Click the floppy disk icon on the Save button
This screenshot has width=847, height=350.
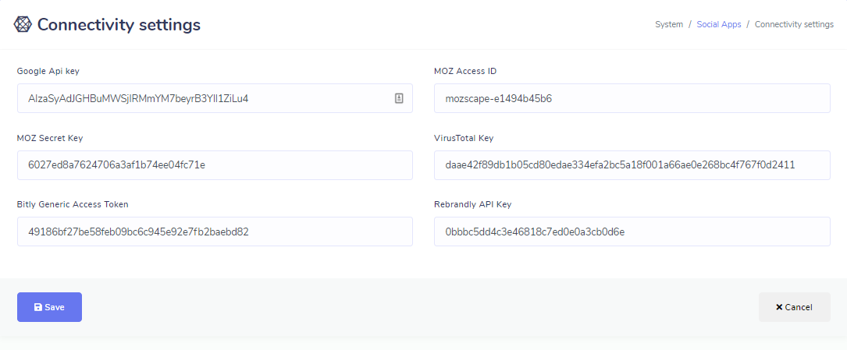(37, 307)
